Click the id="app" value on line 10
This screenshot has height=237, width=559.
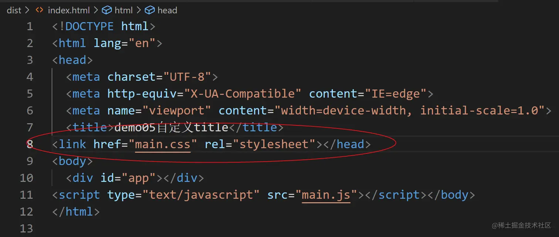coord(138,178)
